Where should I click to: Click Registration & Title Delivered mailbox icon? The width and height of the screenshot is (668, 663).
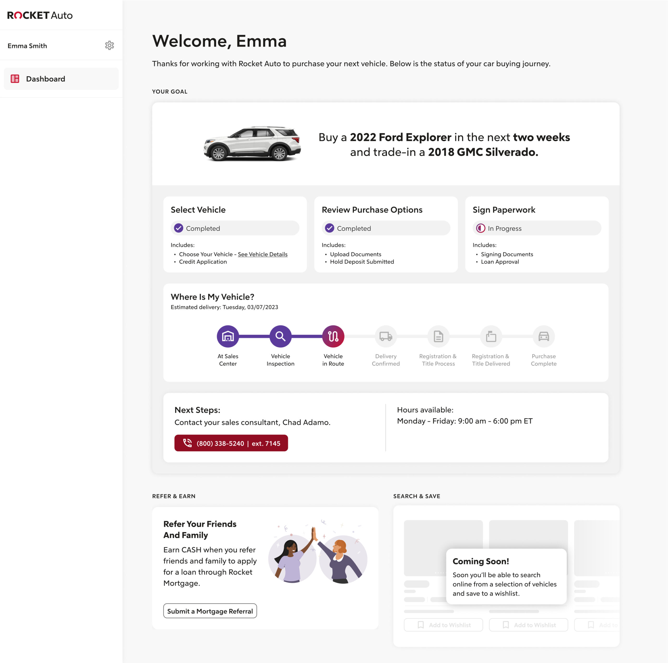point(491,336)
